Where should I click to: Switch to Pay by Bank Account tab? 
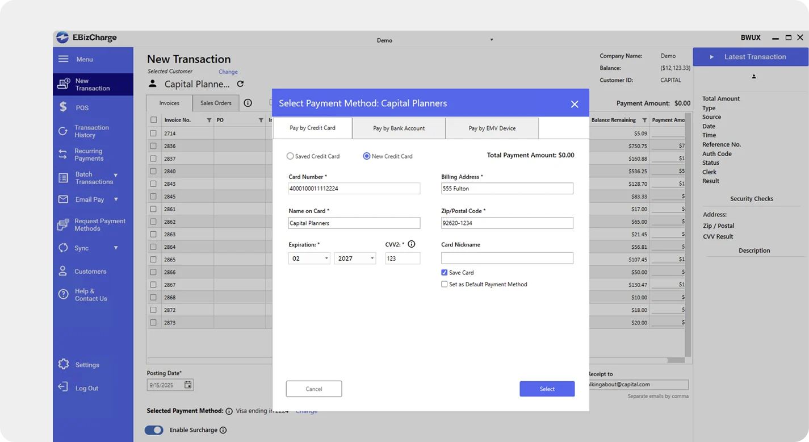tap(399, 128)
